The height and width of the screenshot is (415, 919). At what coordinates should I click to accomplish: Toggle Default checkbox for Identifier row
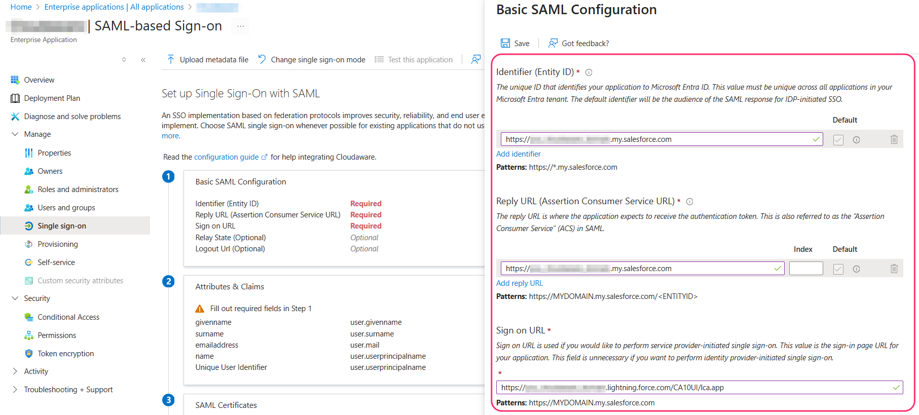pos(838,140)
